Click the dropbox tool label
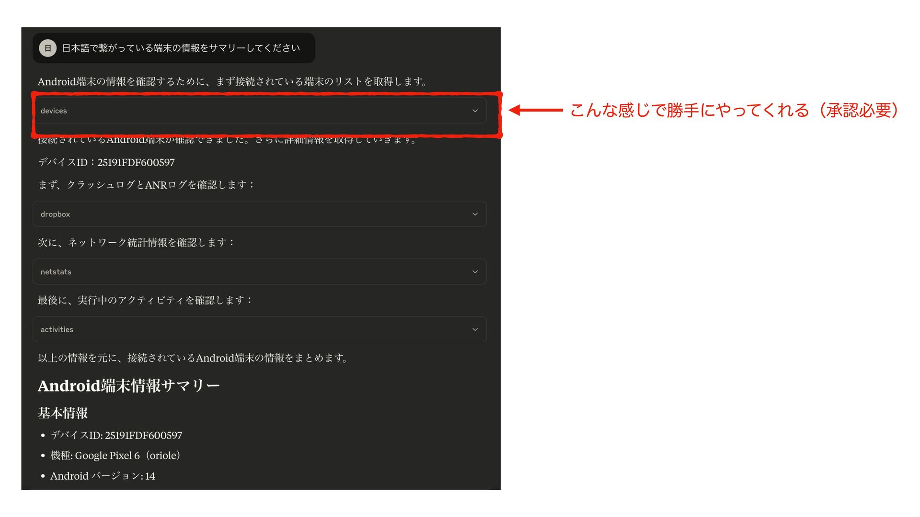The width and height of the screenshot is (920, 517). coord(55,214)
